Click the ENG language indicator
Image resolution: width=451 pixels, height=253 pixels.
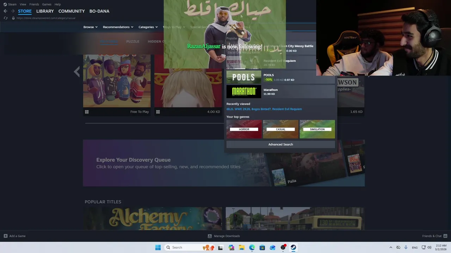click(x=415, y=247)
